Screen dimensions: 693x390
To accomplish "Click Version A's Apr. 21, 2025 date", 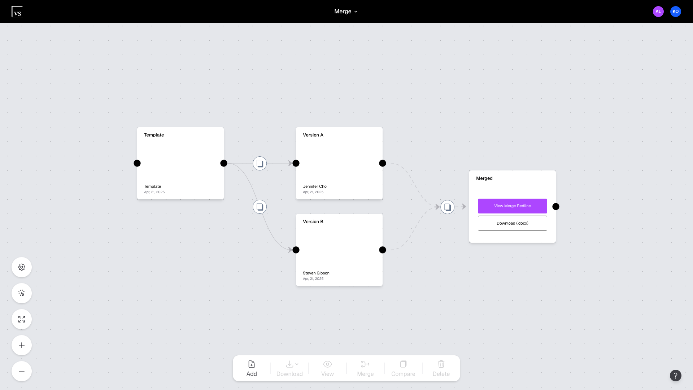I will tap(313, 192).
